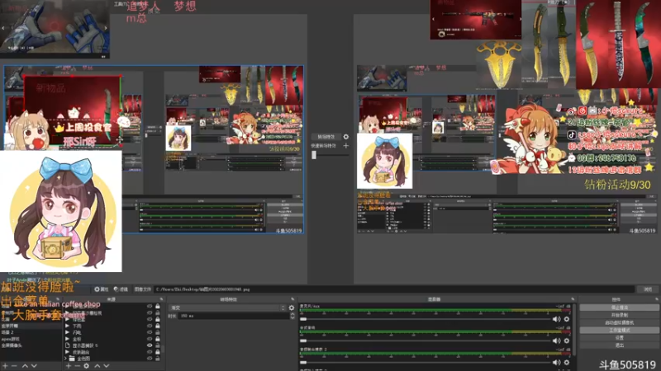Hide the 显示器捕获 5 source with its eye
Viewport: 661px width, 371px height.
[x=150, y=345]
